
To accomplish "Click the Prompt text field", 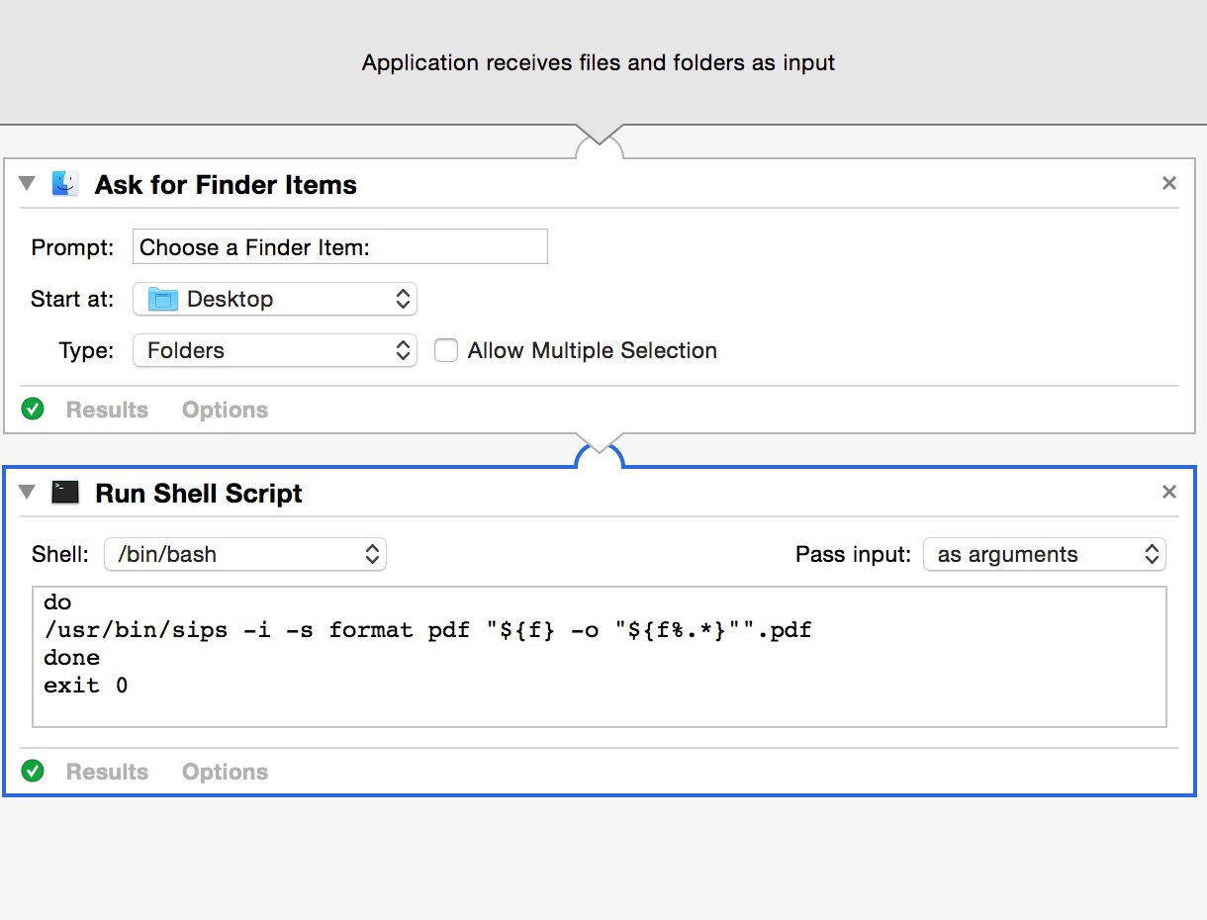I will point(339,247).
